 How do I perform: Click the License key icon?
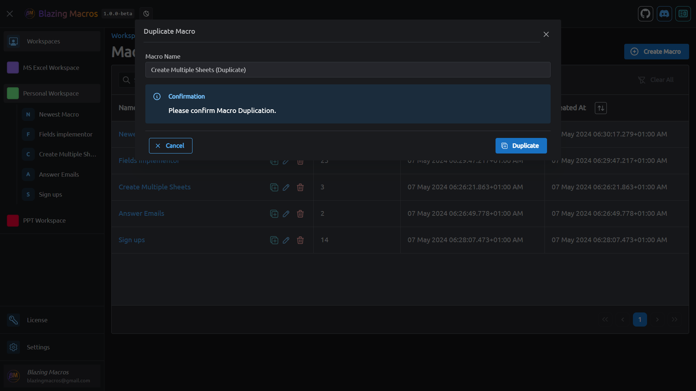[13, 320]
